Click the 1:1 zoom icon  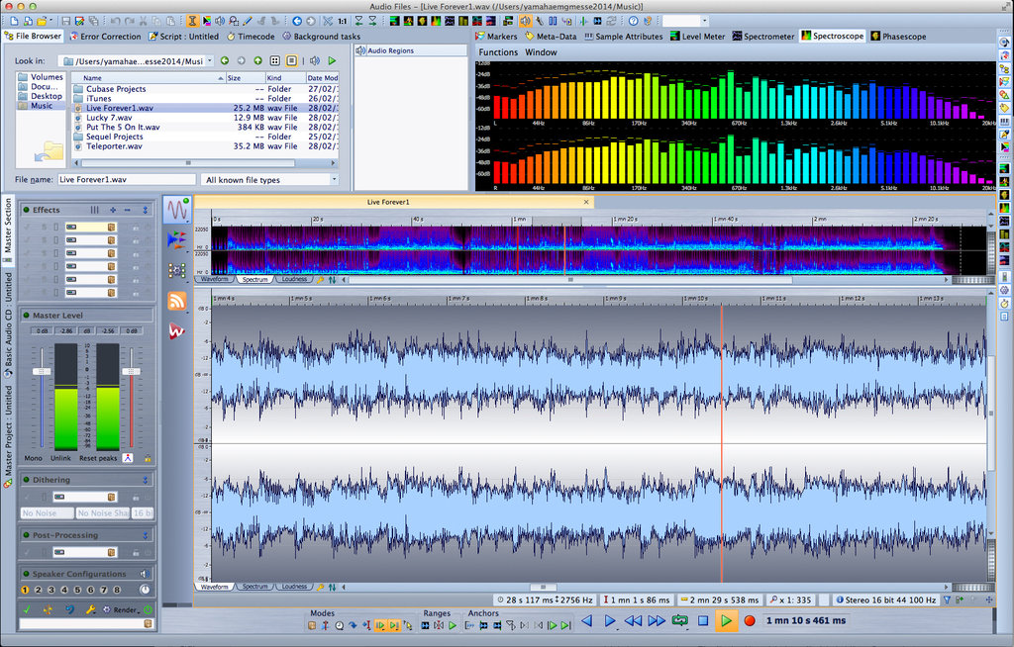(x=342, y=22)
